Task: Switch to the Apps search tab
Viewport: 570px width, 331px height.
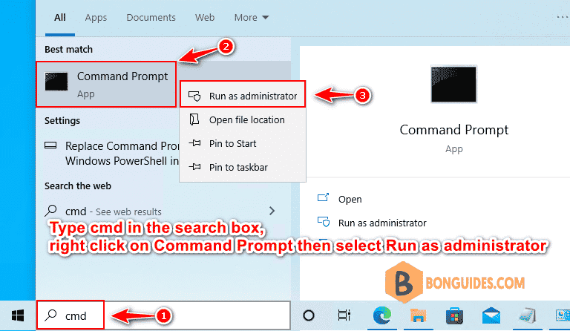Action: 96,17
